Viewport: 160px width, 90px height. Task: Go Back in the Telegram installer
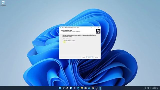pyautogui.click(x=83, y=57)
